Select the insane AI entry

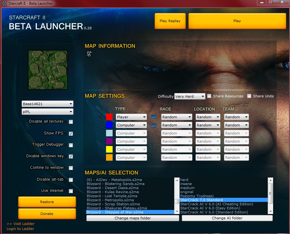tap(224, 184)
